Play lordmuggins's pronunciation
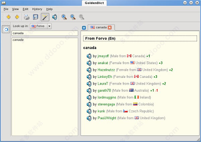This screenshot has width=201, height=142. coord(89,97)
